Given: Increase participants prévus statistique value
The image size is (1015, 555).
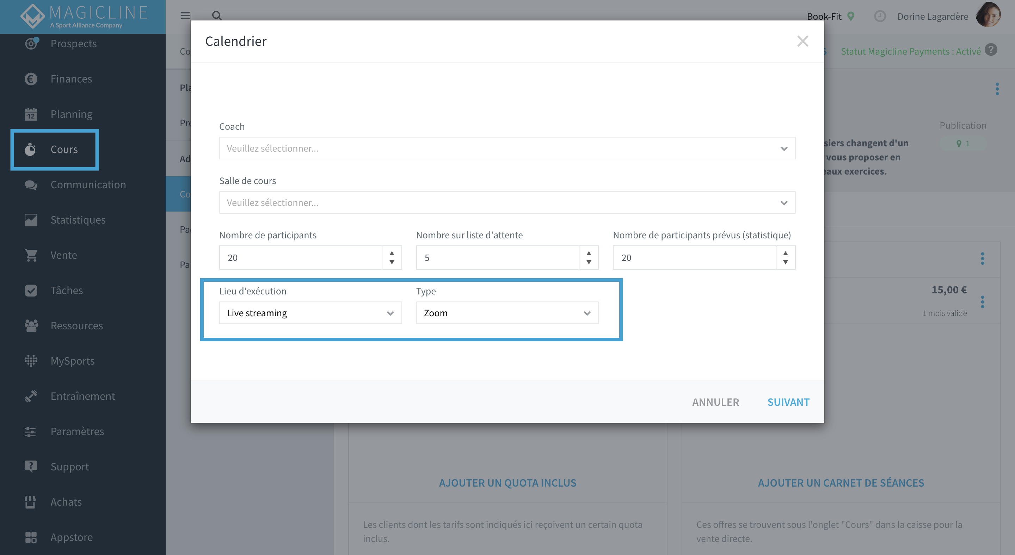Looking at the screenshot, I should click(x=785, y=253).
